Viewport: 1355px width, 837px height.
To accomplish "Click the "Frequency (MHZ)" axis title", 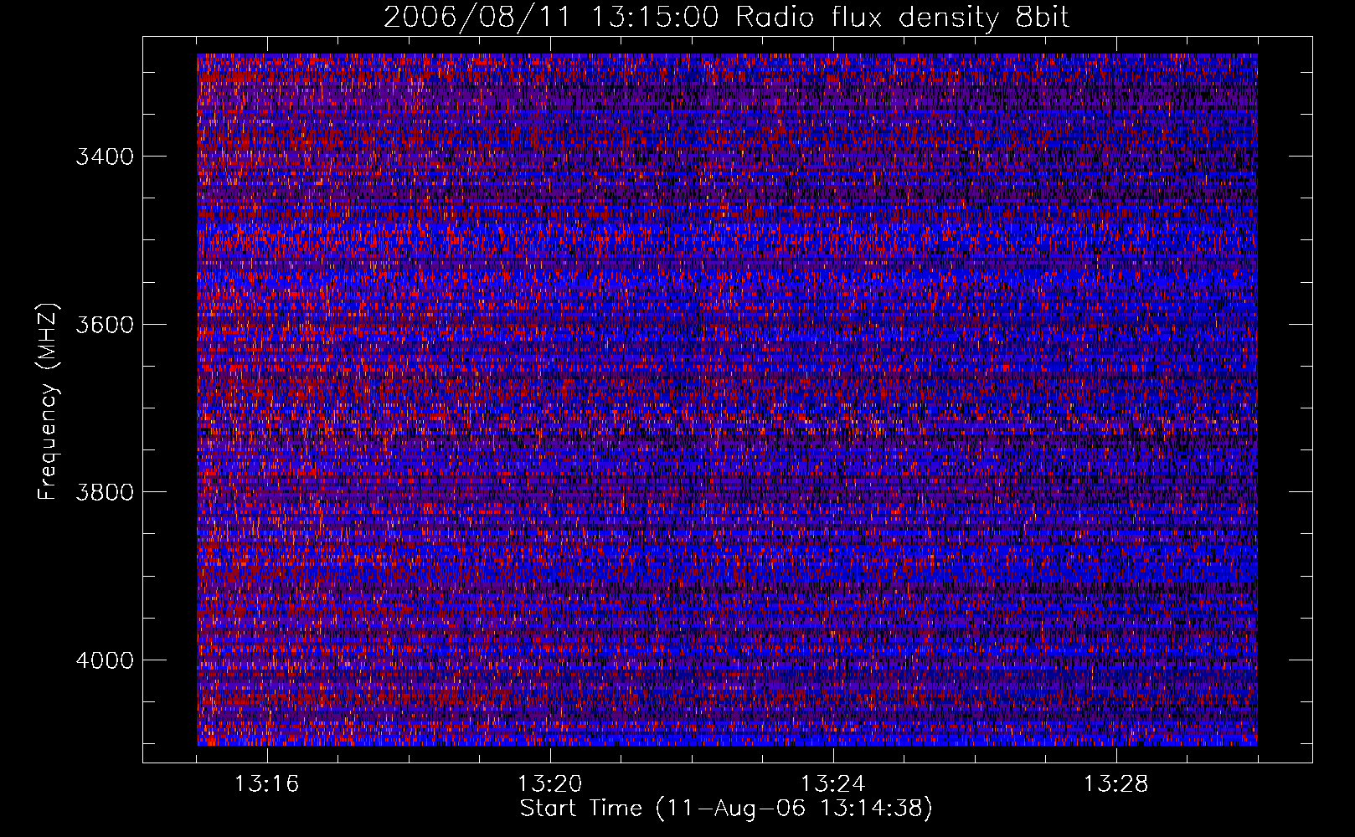I will click(49, 402).
